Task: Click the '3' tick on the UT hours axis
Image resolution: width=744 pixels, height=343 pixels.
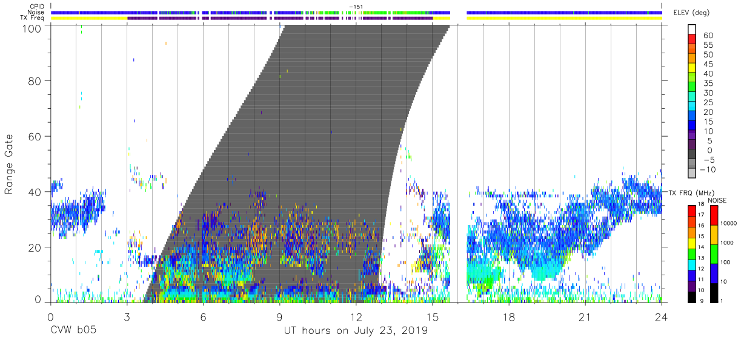Action: pos(127,317)
